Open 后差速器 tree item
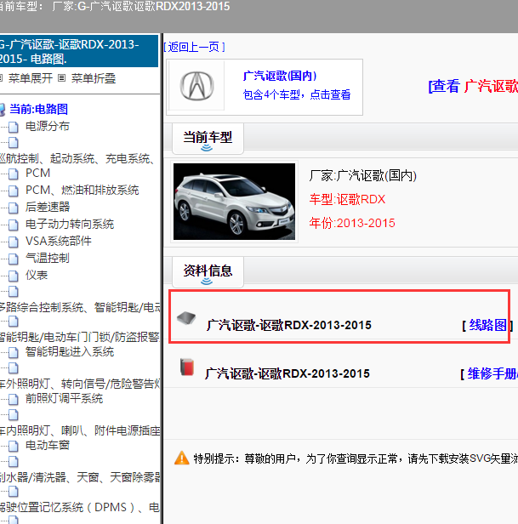This screenshot has height=524, width=518. click(48, 207)
